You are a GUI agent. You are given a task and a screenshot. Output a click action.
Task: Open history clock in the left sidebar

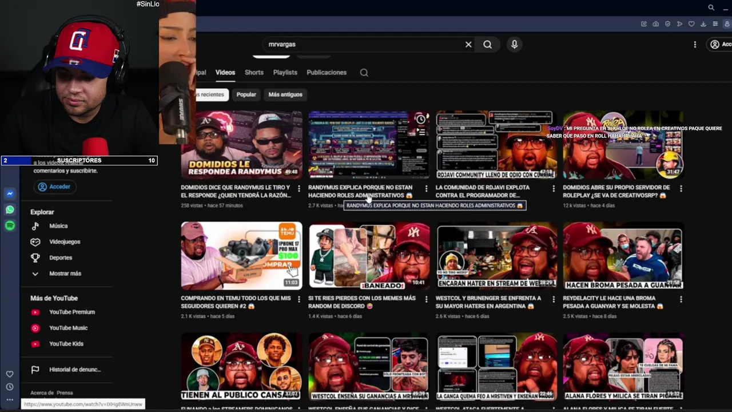coord(10,387)
